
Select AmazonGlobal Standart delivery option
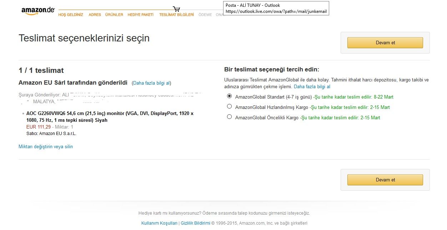coord(229,96)
